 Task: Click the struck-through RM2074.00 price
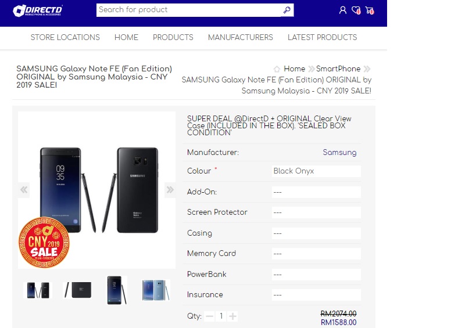(x=338, y=313)
